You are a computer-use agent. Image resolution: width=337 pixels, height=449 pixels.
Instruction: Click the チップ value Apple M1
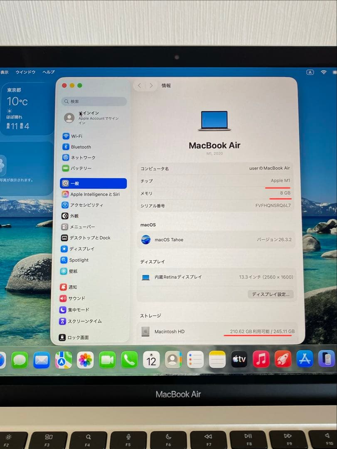pyautogui.click(x=280, y=180)
